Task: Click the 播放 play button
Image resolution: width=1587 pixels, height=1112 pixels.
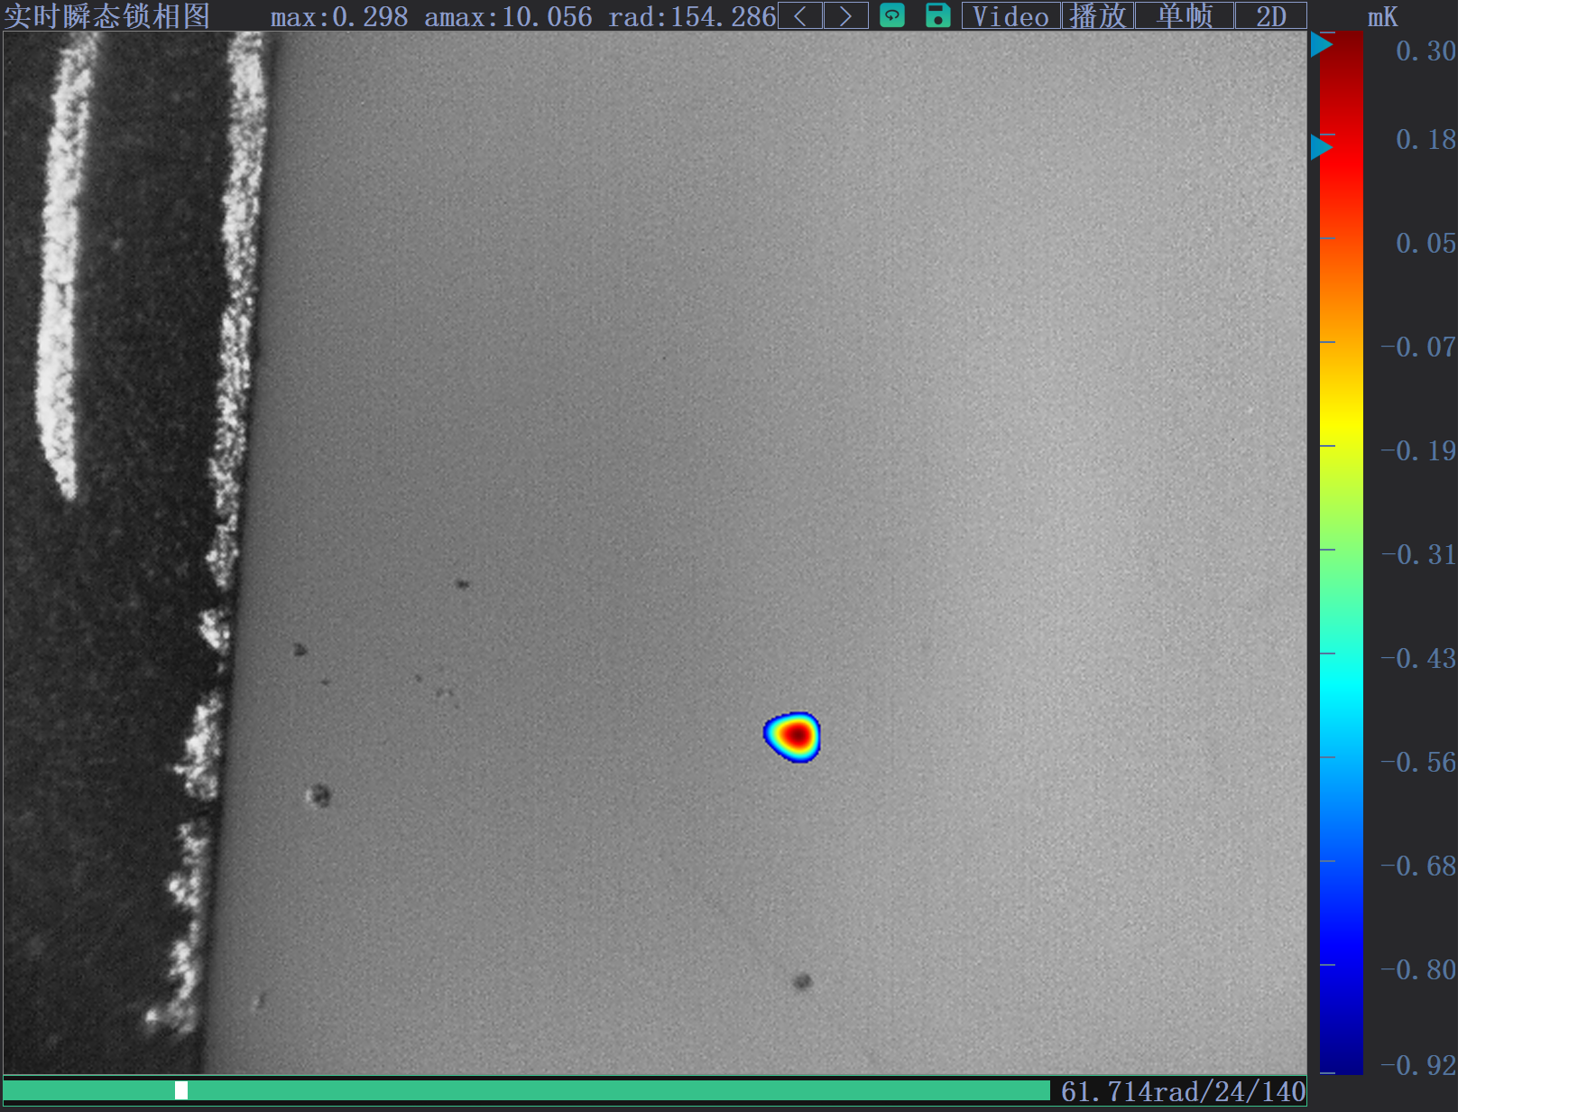Action: [1098, 15]
